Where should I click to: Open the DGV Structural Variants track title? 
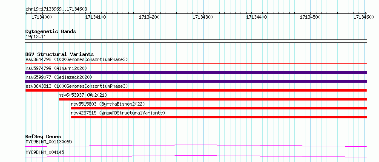point(60,54)
